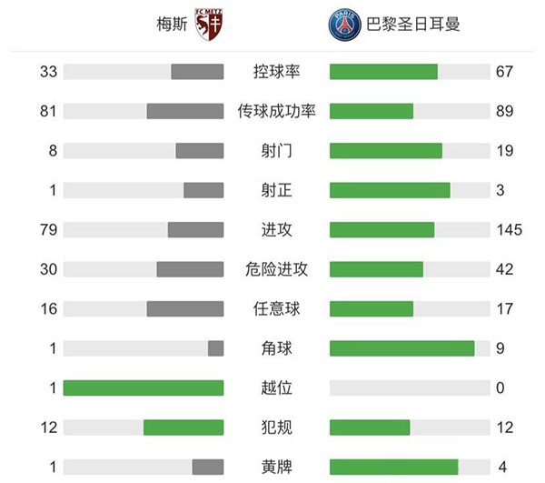The height and width of the screenshot is (483, 545).
Task: Click Metz's gray possession bar
Action: (197, 72)
